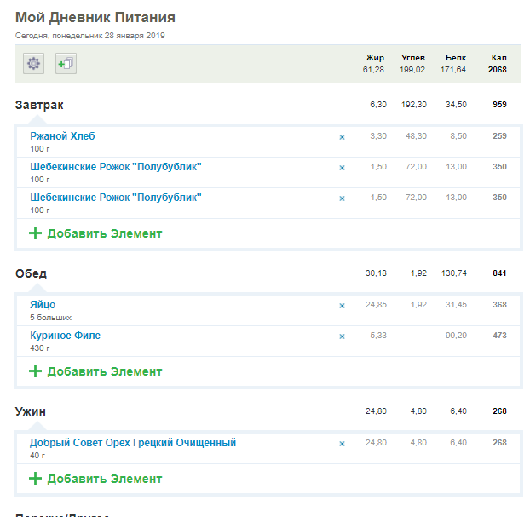The image size is (530, 517).
Task: Click the Белк column header
Action: tap(456, 58)
